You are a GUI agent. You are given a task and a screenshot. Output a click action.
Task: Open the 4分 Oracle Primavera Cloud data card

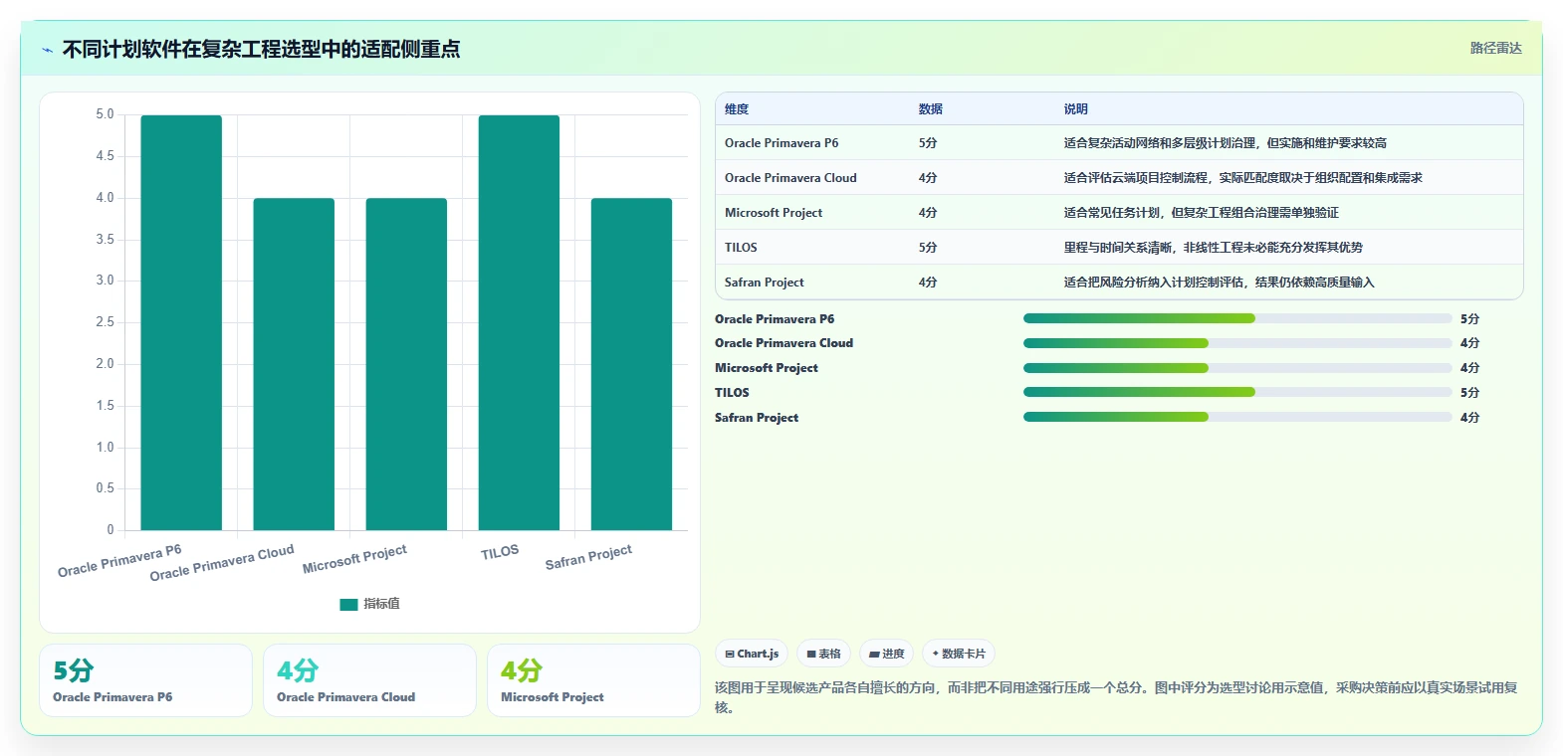[x=369, y=680]
